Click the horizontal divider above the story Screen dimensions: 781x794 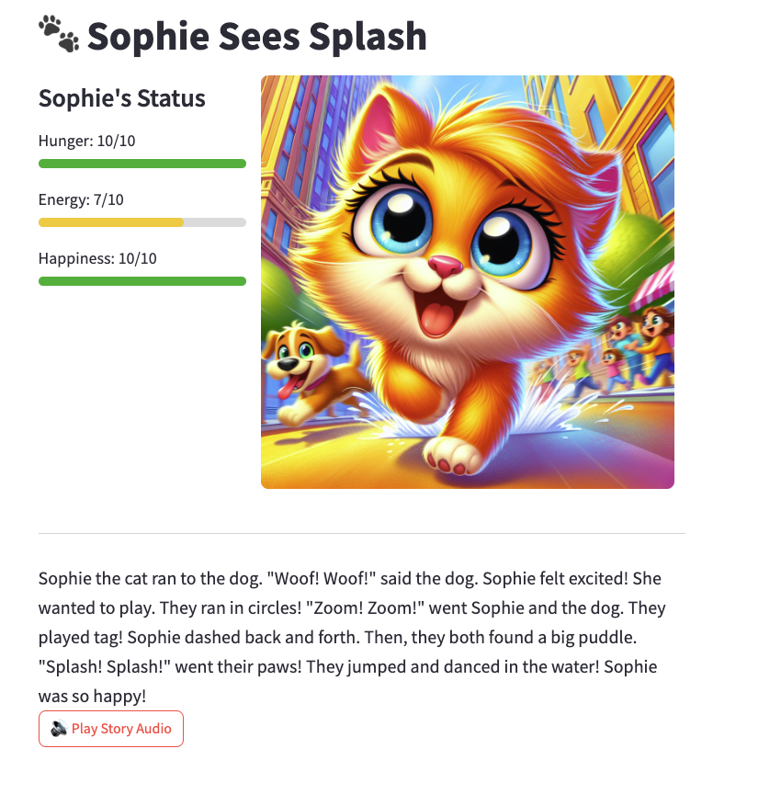coord(361,533)
